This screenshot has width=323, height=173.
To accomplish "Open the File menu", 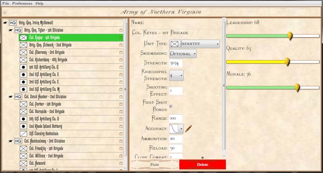I will 5,3.
